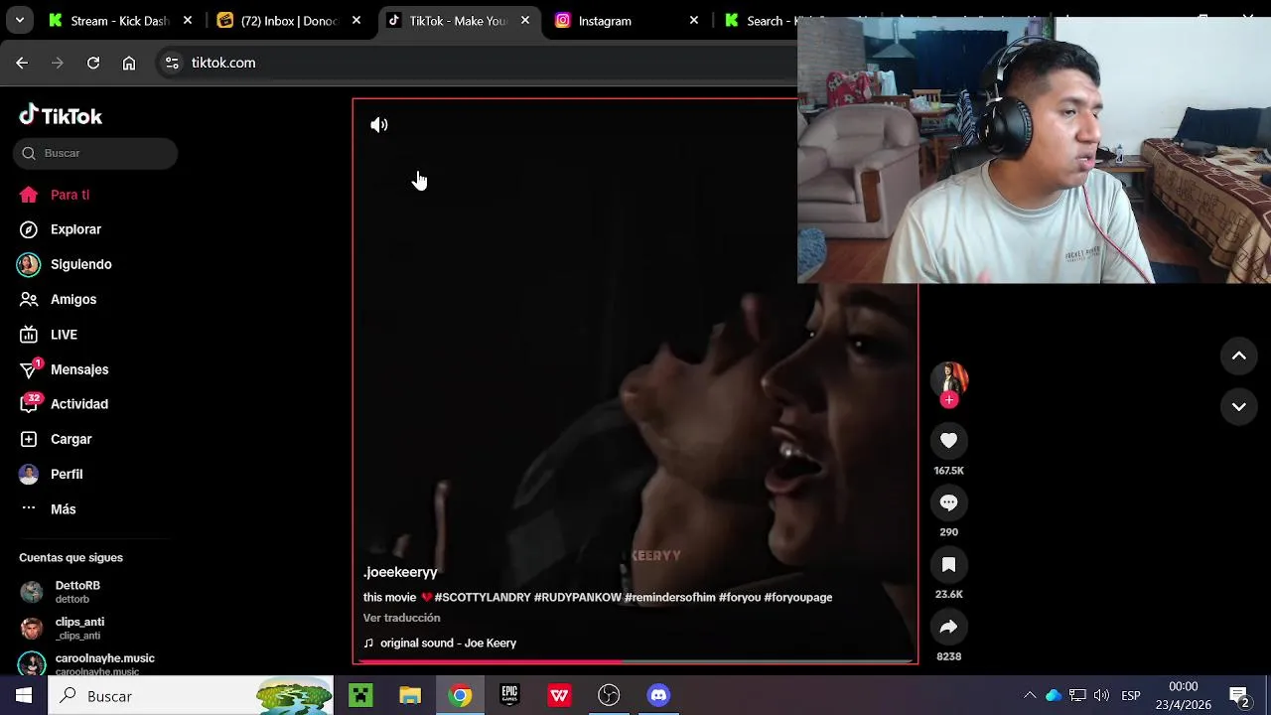Go to next video with down chevron
Image resolution: width=1271 pixels, height=715 pixels.
(x=1239, y=406)
